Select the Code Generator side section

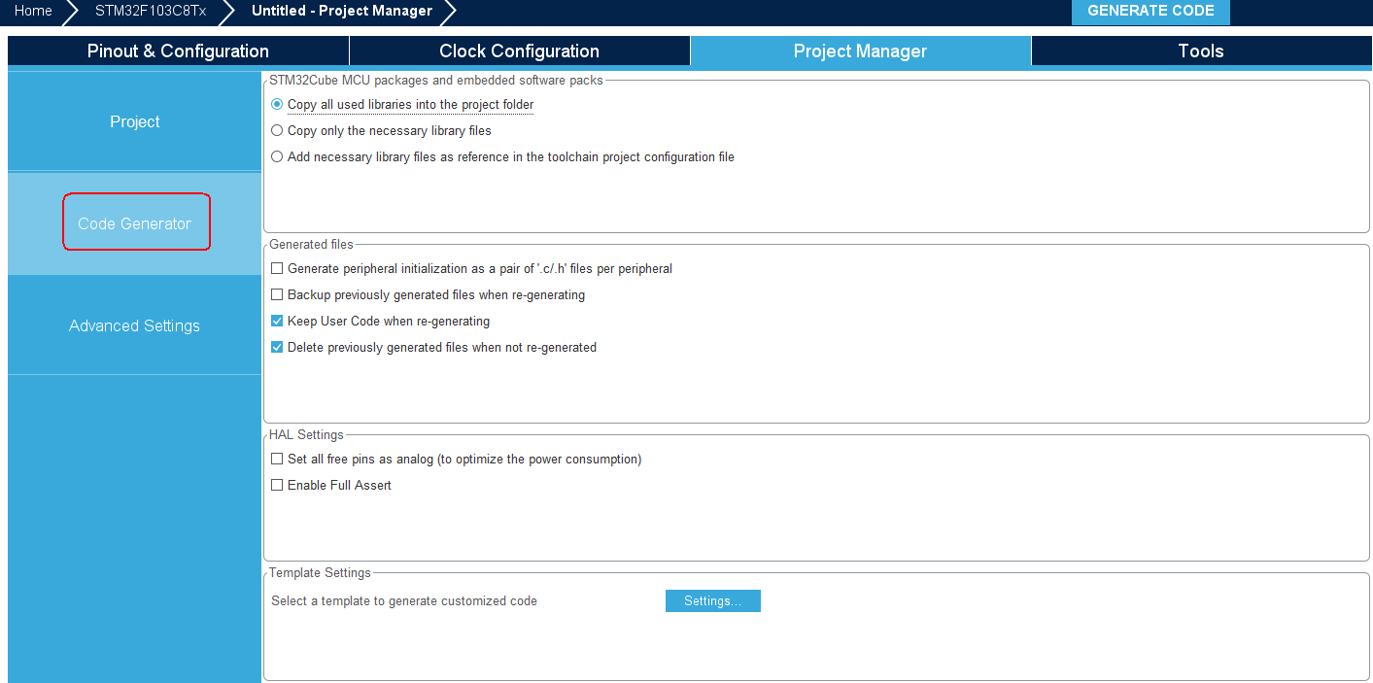click(134, 223)
